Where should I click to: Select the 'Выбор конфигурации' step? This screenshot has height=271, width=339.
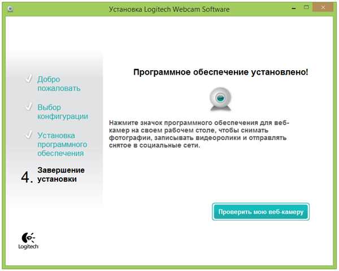coord(63,112)
